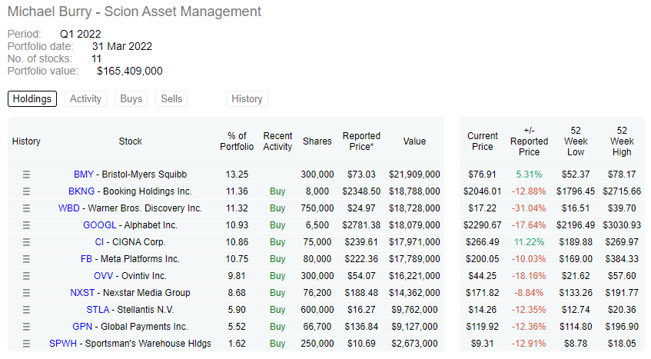Open OVV Ovintiv Inc. link
Screen dimensions: 651x359
[130, 276]
